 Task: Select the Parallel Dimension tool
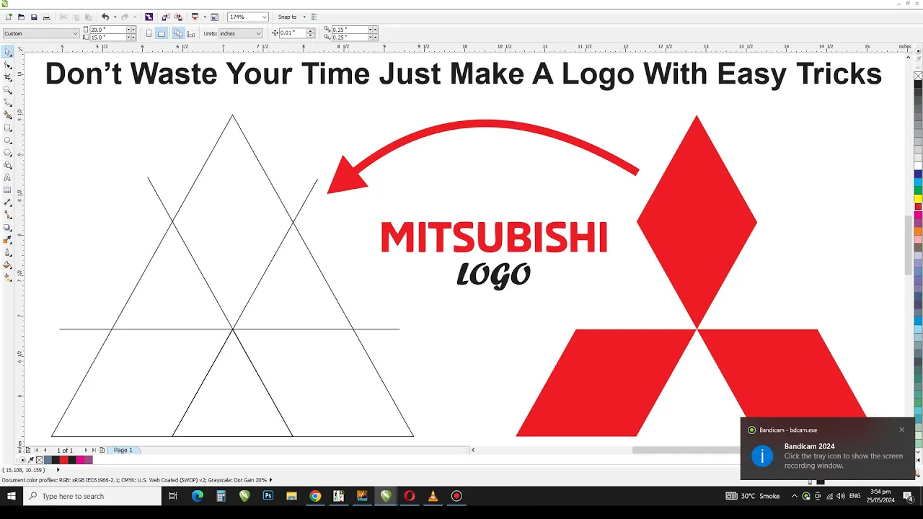coord(8,203)
